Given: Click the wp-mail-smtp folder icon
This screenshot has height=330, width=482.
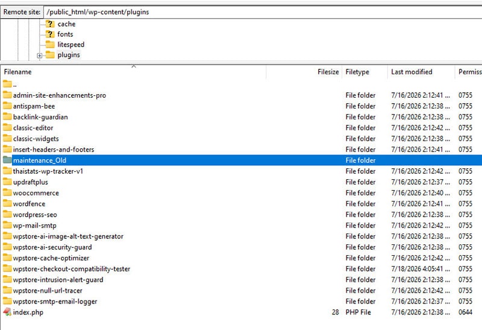Looking at the screenshot, I should tap(7, 225).
